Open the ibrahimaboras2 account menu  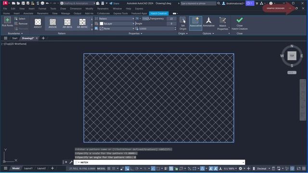coord(233,3)
